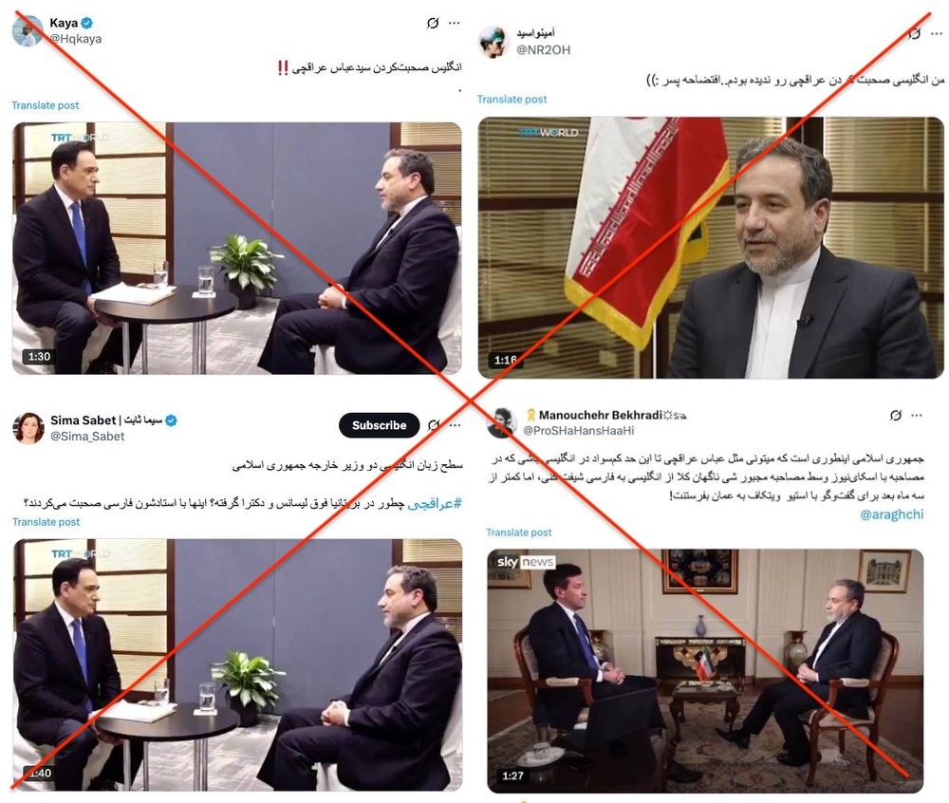This screenshot has width=949, height=803.
Task: Open @NR2OH profile avatar
Action: 493,42
